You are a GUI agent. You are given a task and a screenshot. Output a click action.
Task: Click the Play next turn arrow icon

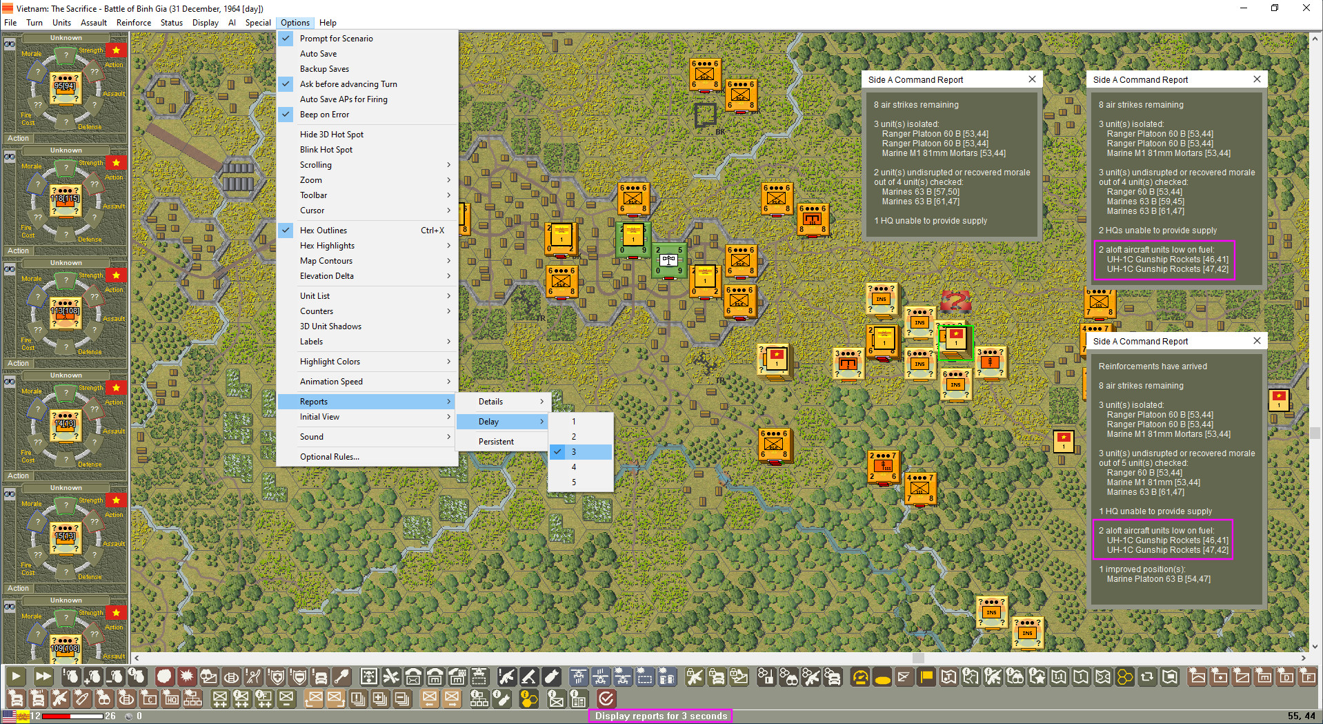pos(16,677)
